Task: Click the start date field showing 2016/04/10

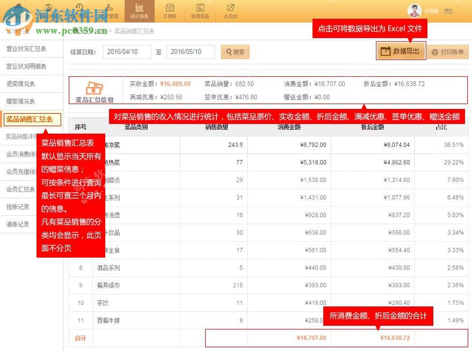Action: point(127,52)
